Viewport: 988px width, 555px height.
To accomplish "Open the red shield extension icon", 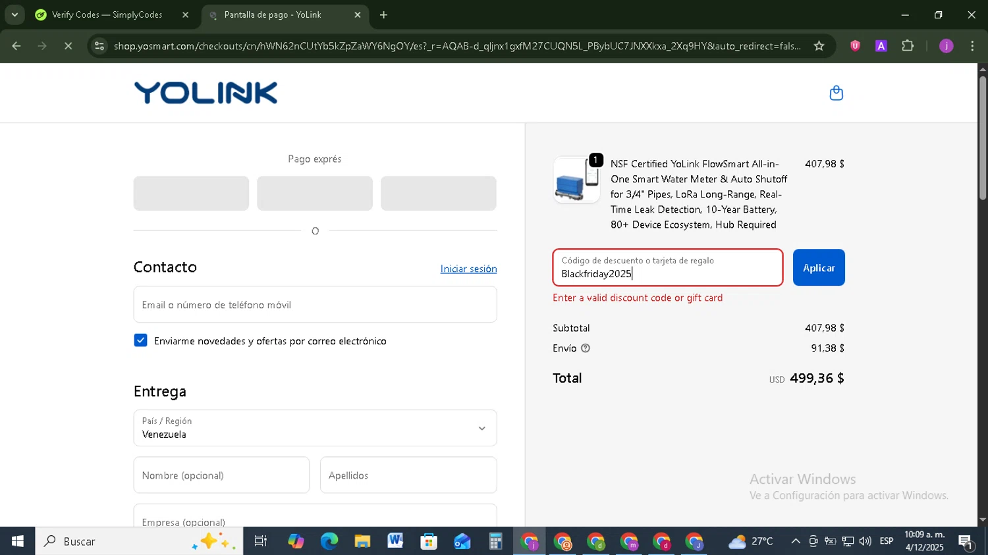I will [855, 46].
